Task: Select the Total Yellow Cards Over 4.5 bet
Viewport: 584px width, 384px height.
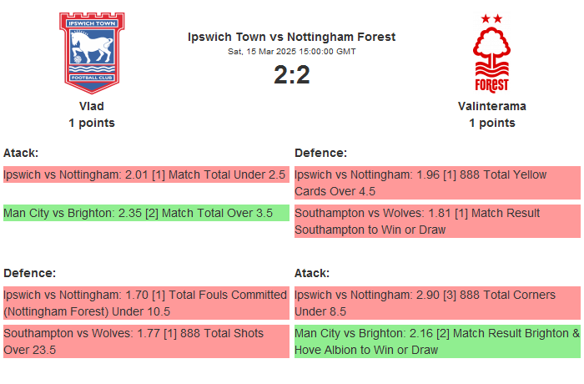Action: [436, 183]
